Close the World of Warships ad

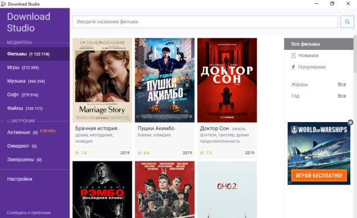click(x=350, y=123)
